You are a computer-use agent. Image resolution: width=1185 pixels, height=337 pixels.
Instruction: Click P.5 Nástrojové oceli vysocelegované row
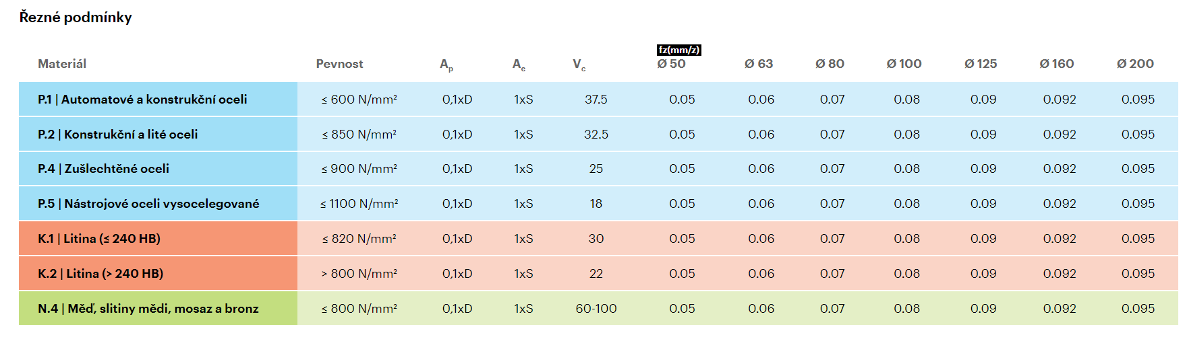coord(148,204)
